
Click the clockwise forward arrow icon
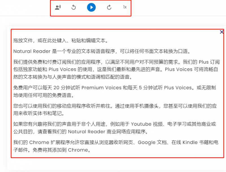pyautogui.click(x=109, y=7)
